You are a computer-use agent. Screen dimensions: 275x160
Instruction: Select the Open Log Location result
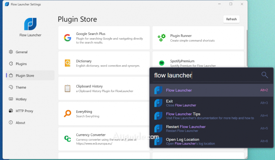click(x=211, y=141)
